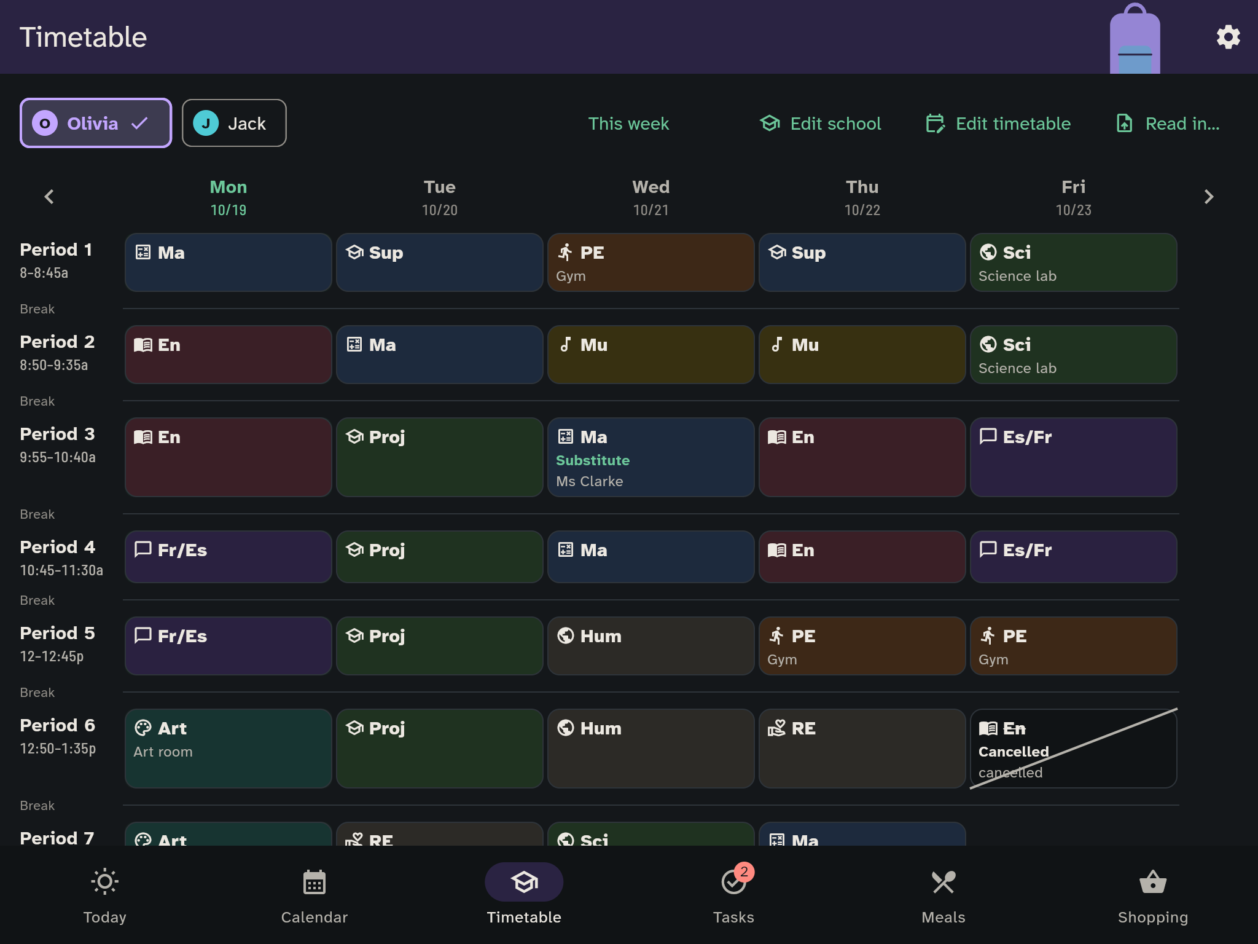
Task: Click the RE icon on Thursday Period 6
Action: point(777,728)
